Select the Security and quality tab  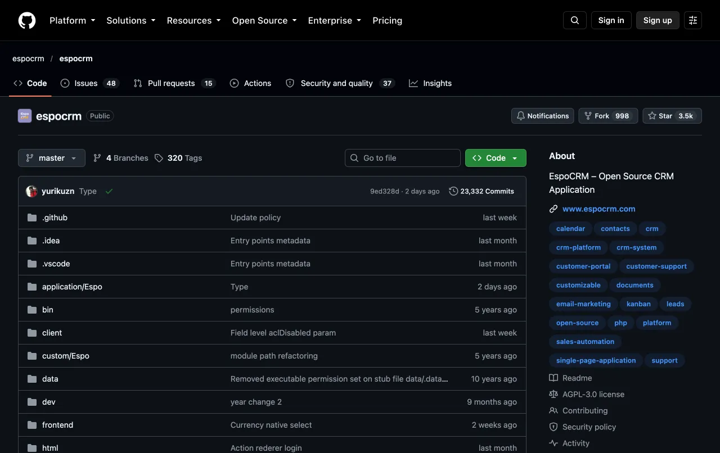(340, 83)
